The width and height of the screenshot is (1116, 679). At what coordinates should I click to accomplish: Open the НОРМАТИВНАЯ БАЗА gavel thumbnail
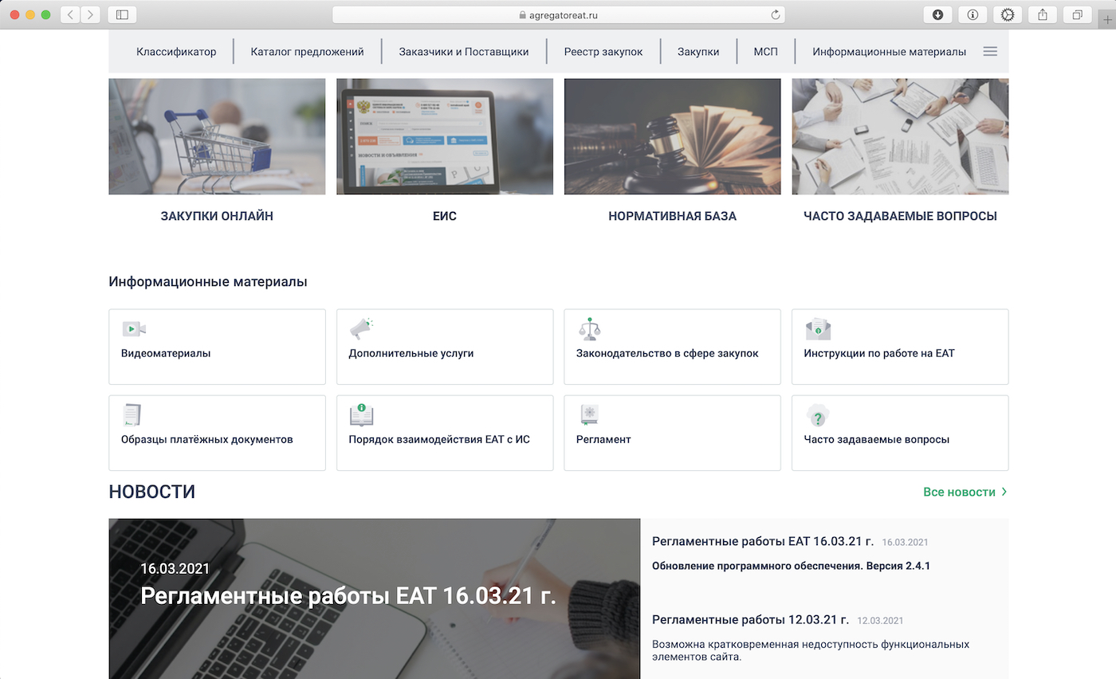click(672, 136)
